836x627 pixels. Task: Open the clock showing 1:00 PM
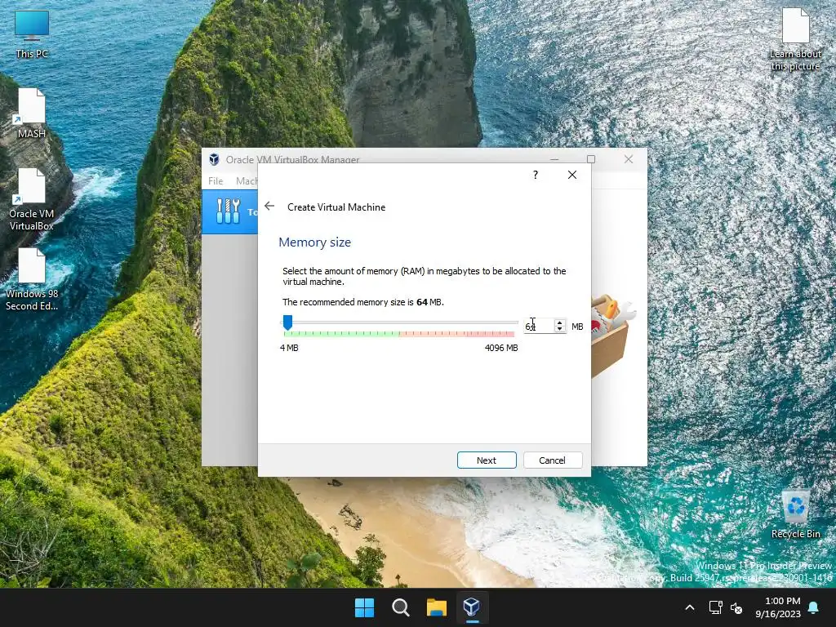tap(778, 607)
